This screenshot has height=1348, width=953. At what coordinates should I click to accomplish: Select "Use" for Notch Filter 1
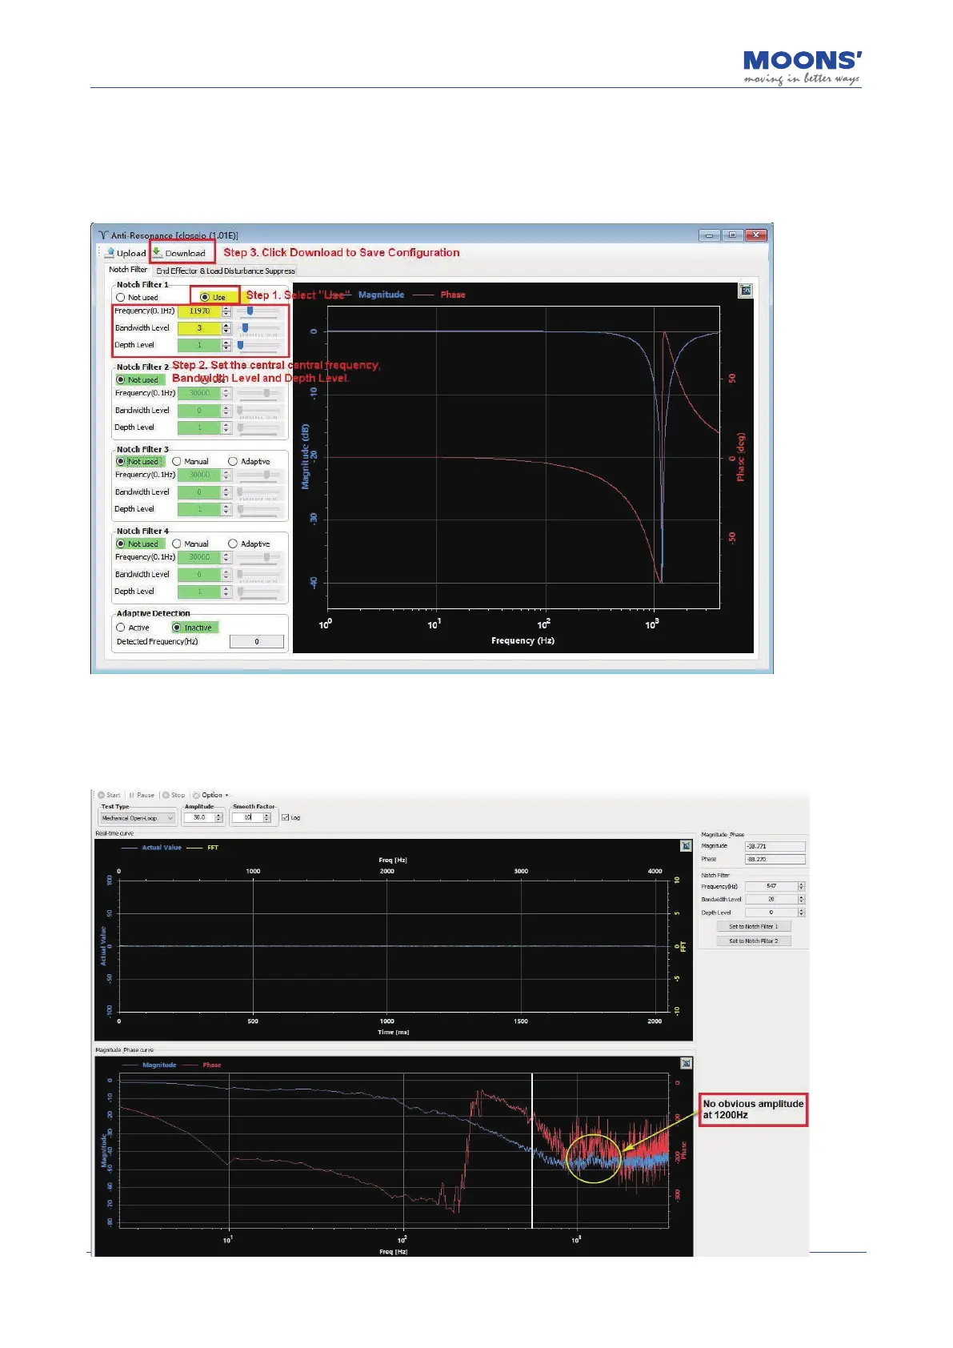[x=205, y=297]
